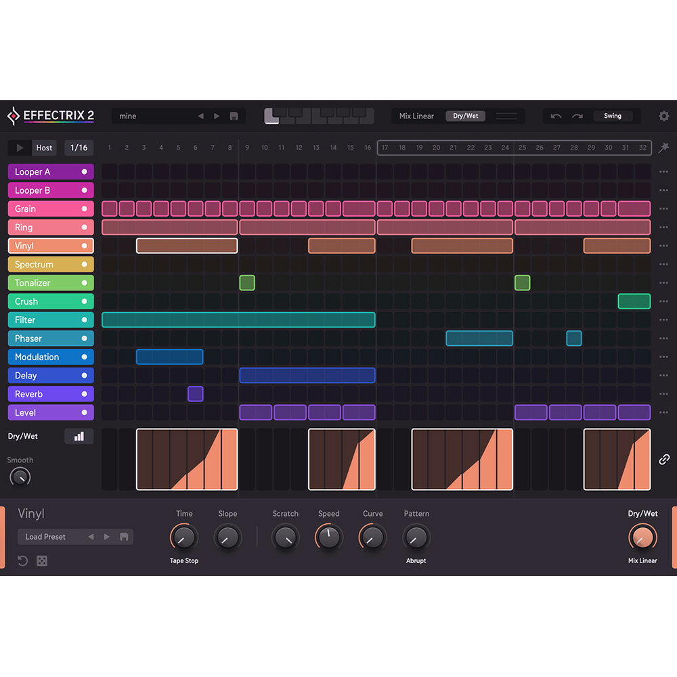Select the Vinyl effect track
677x677 pixels.
[x=51, y=246]
